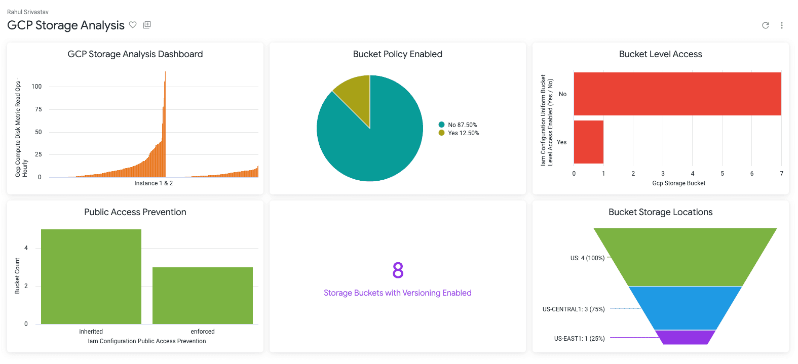The image size is (798, 364).
Task: Click the GCP Storage Analysis page title
Action: point(66,25)
